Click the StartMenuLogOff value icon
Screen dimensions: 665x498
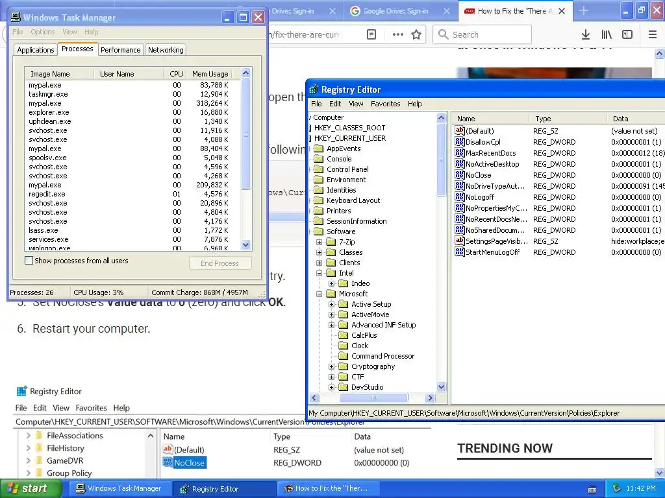[459, 252]
